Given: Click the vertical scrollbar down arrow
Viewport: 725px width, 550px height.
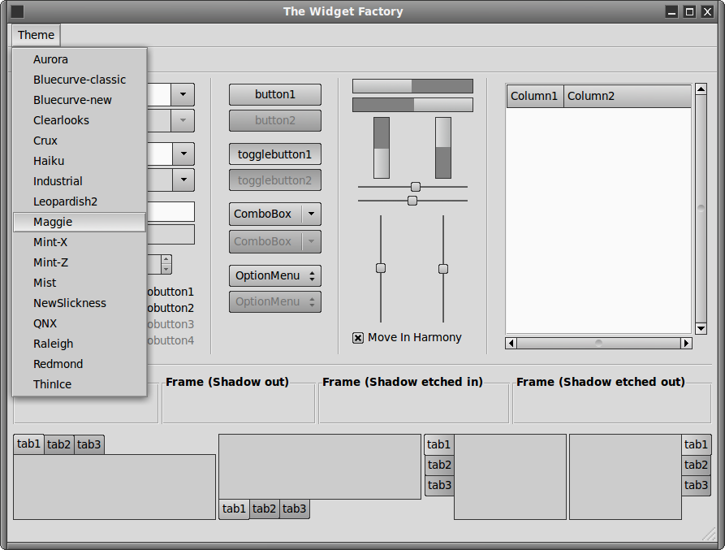Looking at the screenshot, I should 701,328.
